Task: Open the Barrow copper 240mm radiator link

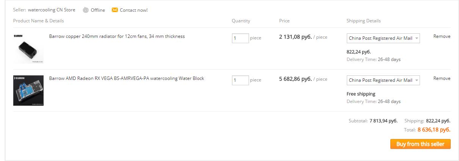Action: point(117,36)
